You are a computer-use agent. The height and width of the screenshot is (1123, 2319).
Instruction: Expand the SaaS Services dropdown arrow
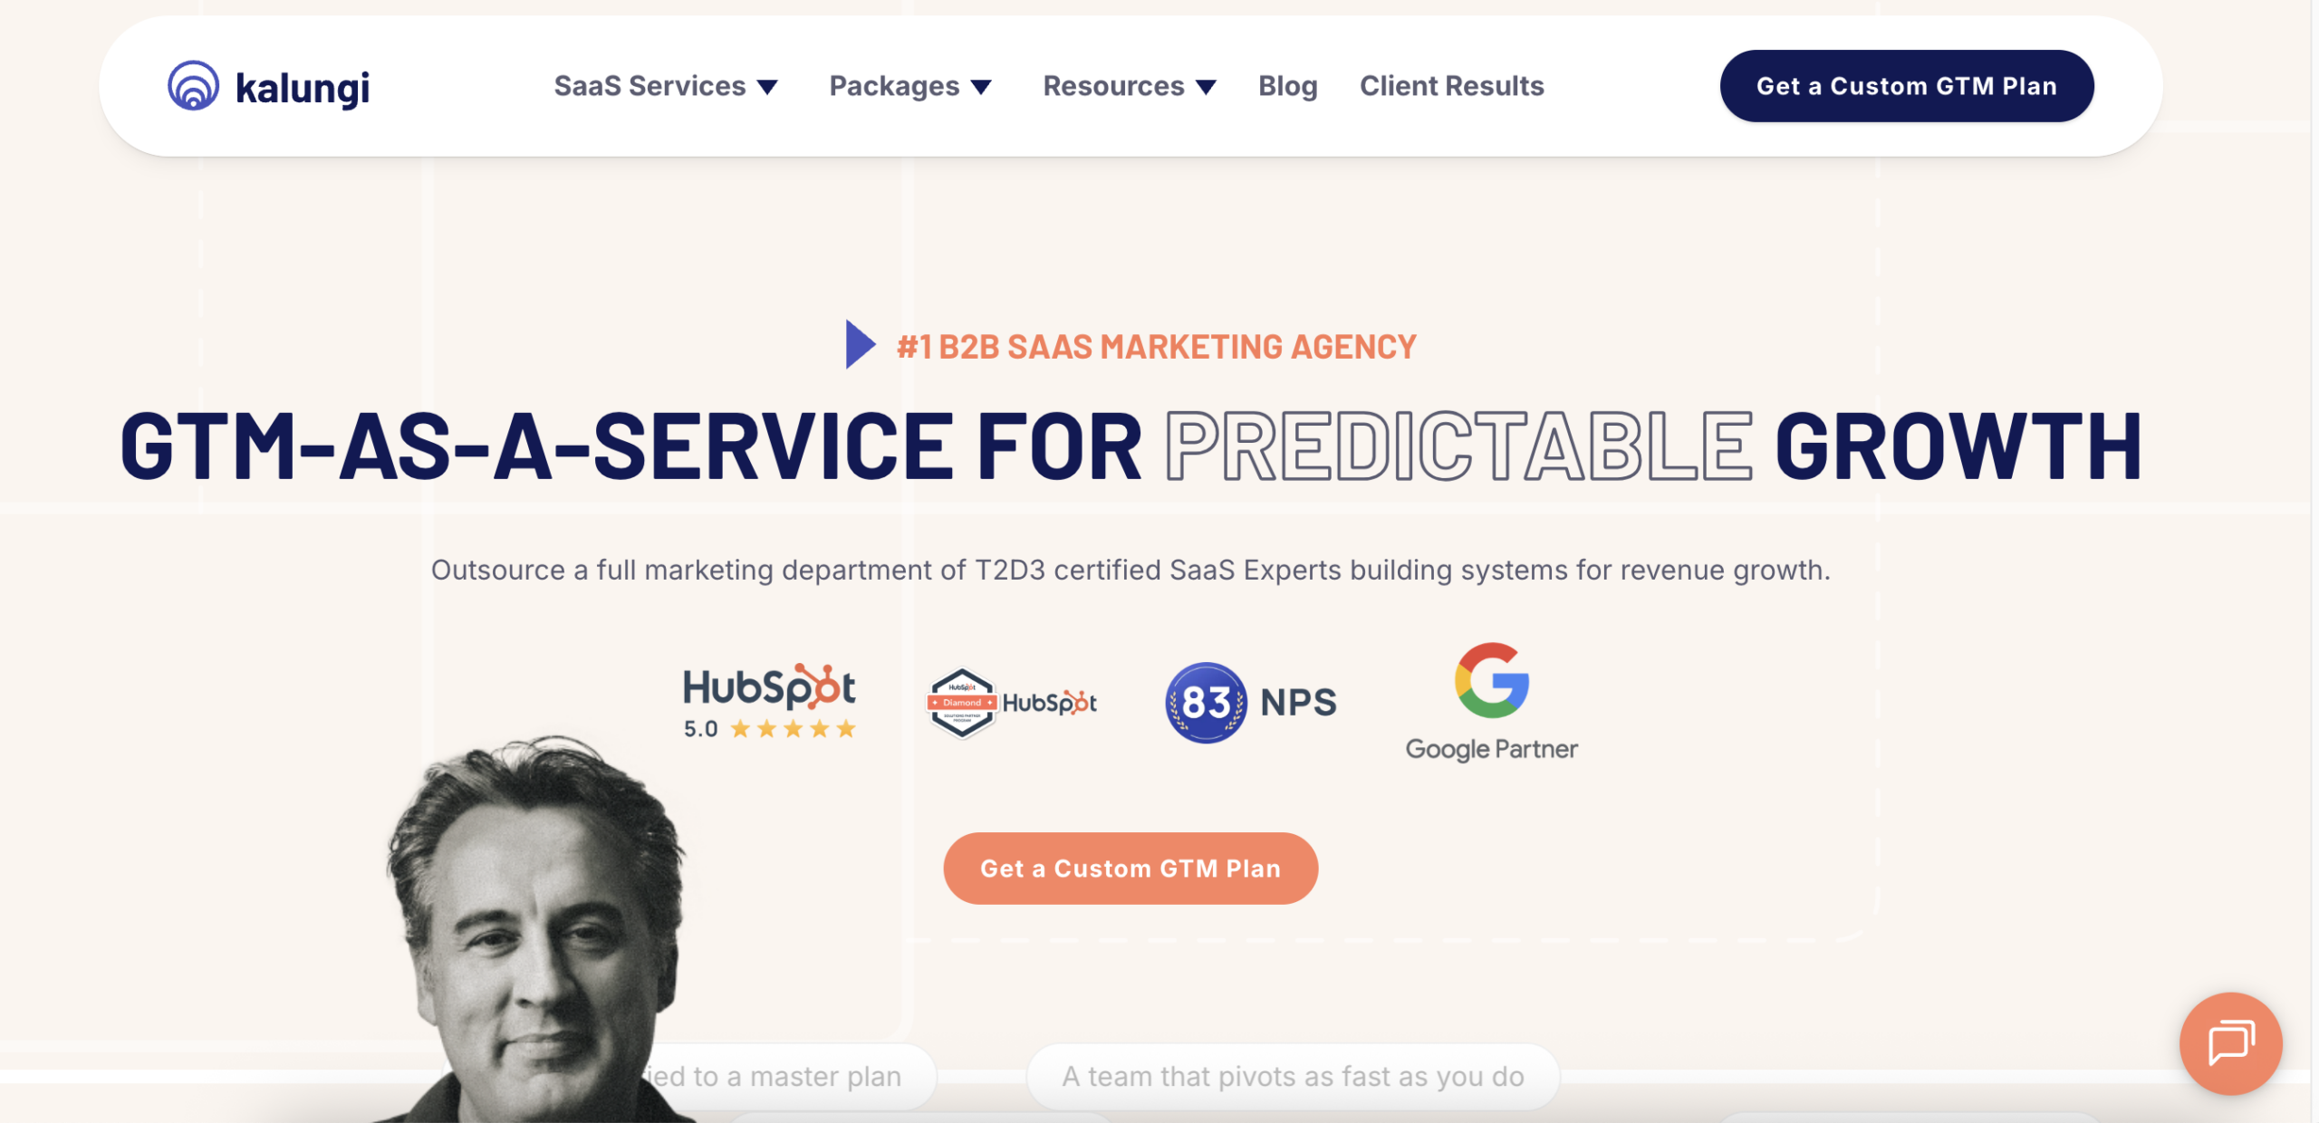pyautogui.click(x=767, y=87)
